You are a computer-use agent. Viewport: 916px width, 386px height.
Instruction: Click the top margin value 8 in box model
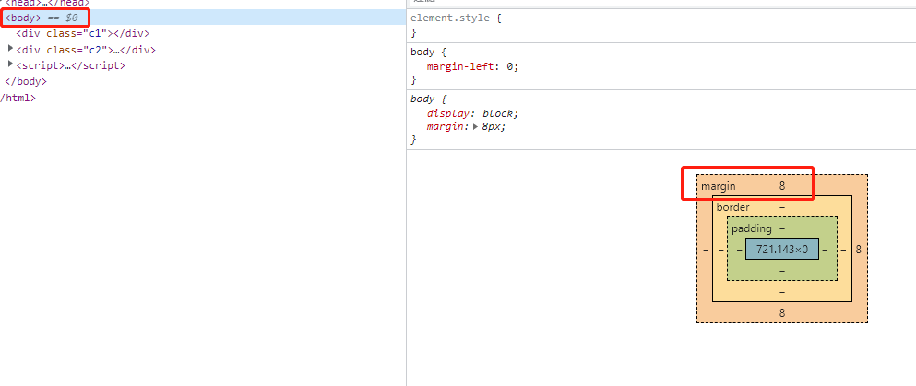[x=782, y=186]
